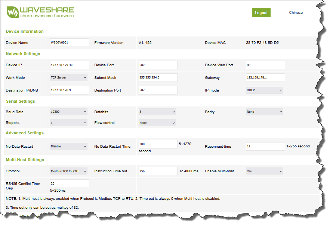Click the Waveshare logo
Screen dimensions: 333x227
coord(40,12)
